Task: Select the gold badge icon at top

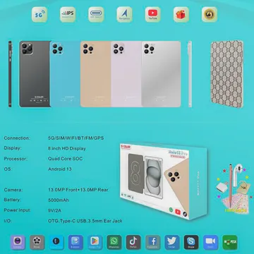Action: pos(210,15)
